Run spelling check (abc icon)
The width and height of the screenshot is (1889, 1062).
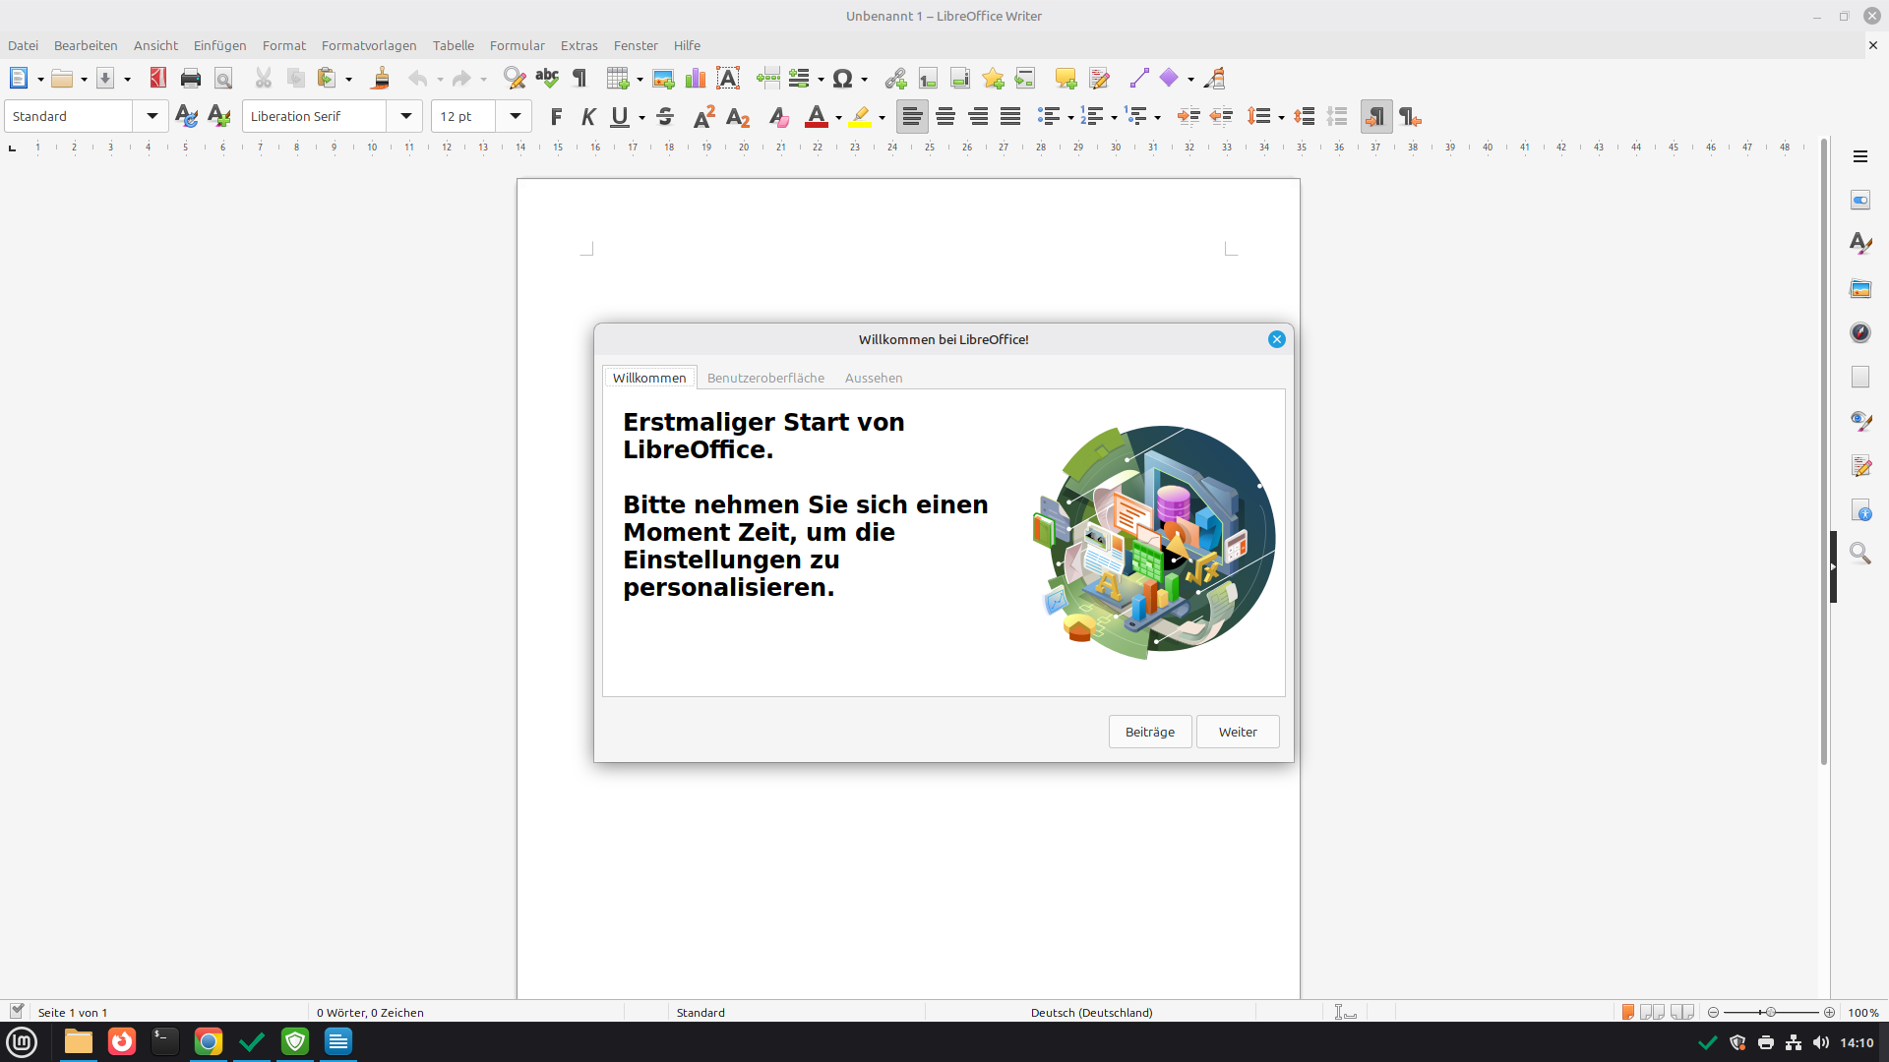tap(547, 79)
